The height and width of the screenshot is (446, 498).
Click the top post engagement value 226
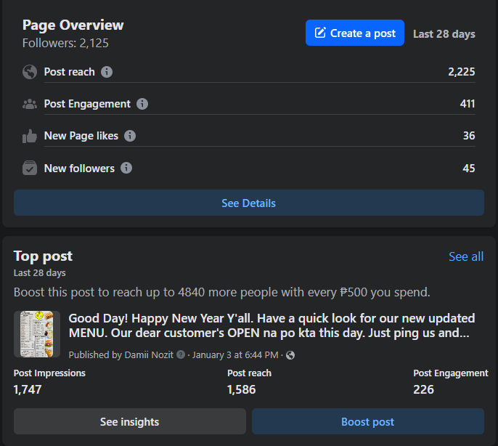click(423, 389)
